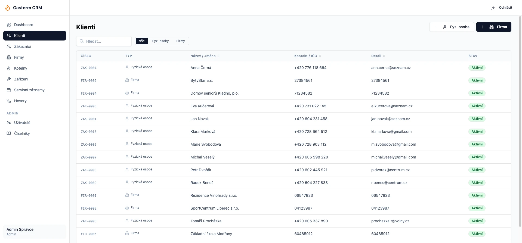Open Servisní záznamy calendar icon
The height and width of the screenshot is (243, 522).
9,90
